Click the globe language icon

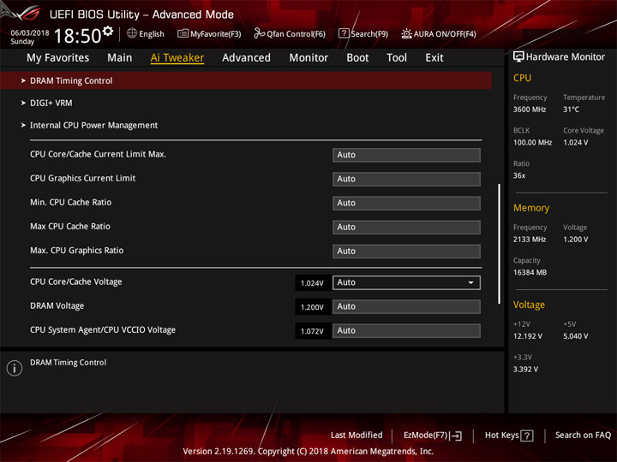(132, 33)
